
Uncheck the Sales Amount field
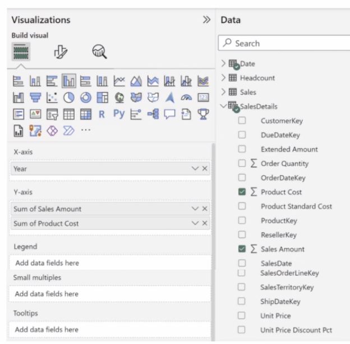[242, 249]
